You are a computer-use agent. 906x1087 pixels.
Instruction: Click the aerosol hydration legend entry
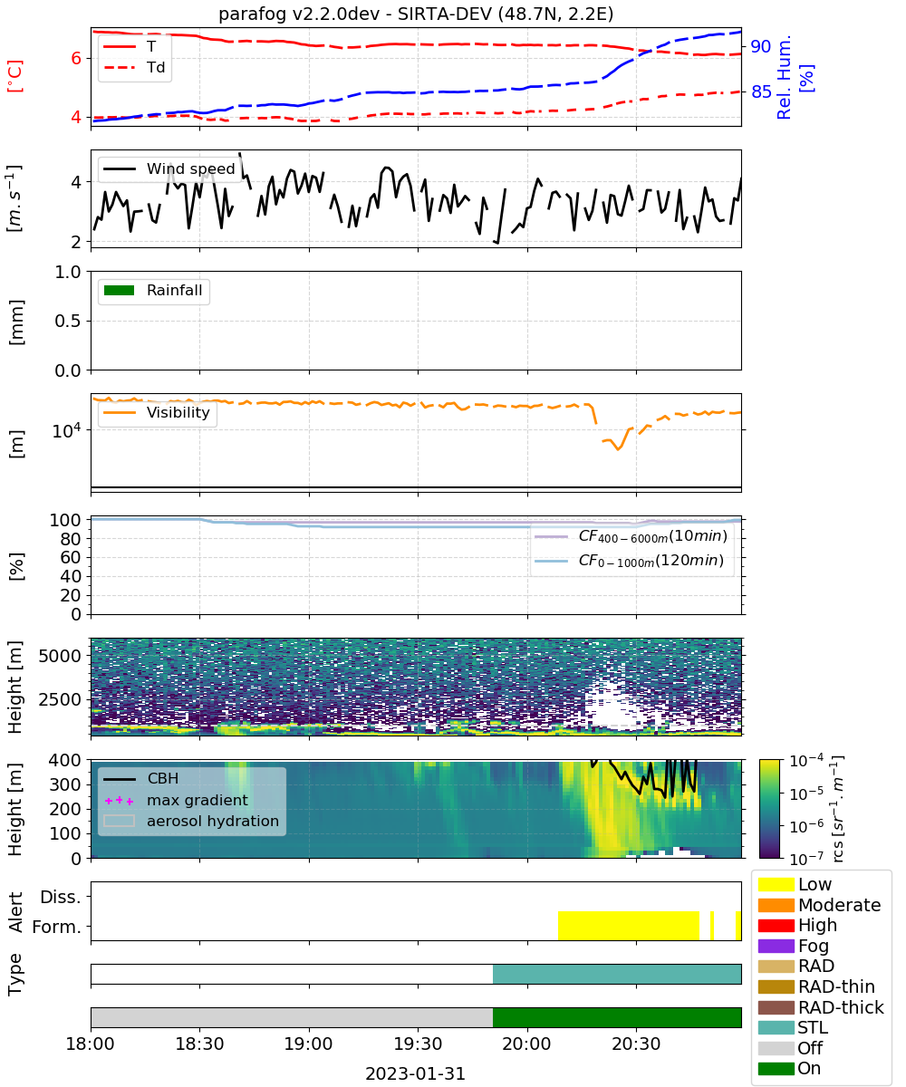pyautogui.click(x=192, y=822)
